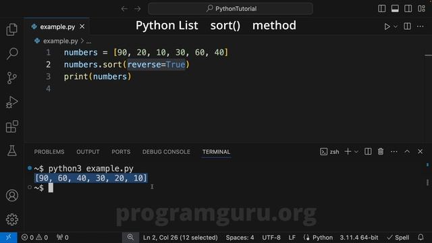Change LF end of line sequence

292,238
